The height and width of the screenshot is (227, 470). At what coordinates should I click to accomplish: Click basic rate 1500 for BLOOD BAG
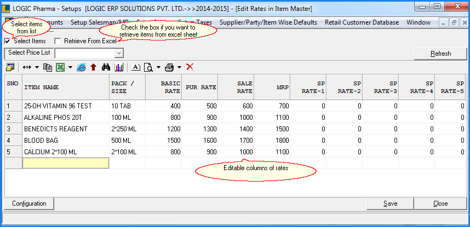[164, 141]
